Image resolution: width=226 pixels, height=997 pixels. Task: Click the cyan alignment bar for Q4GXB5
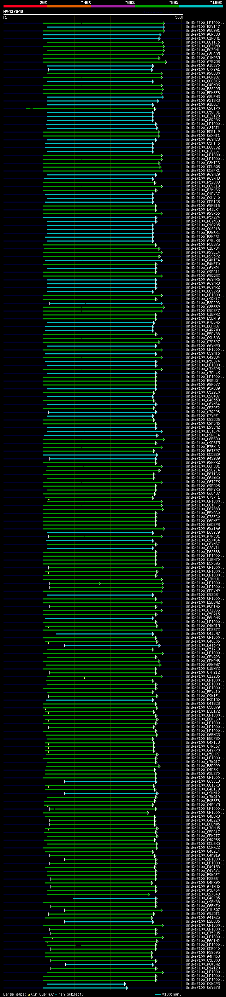(x=115, y=898)
